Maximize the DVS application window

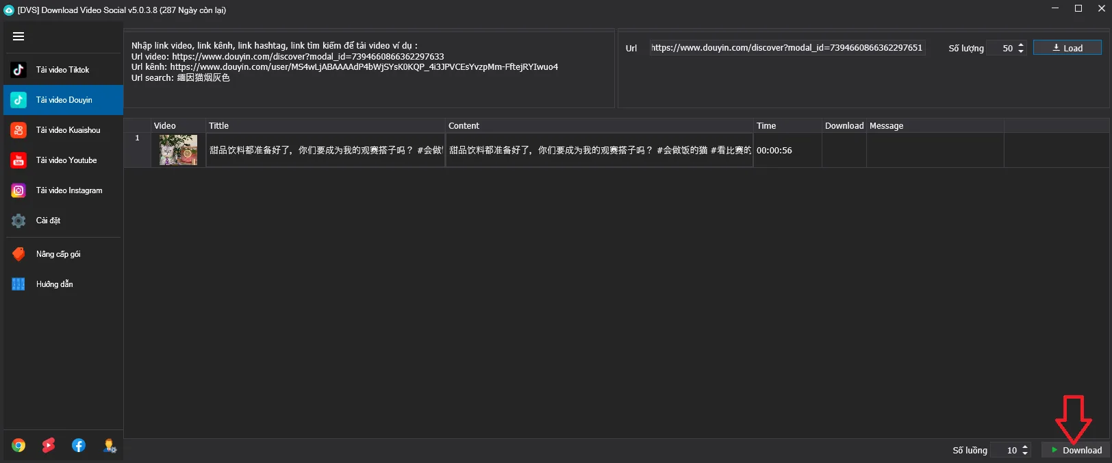point(1078,8)
